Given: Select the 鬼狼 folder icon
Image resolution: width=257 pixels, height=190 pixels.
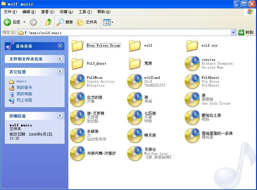Looking at the screenshot, I should pyautogui.click(x=135, y=64).
